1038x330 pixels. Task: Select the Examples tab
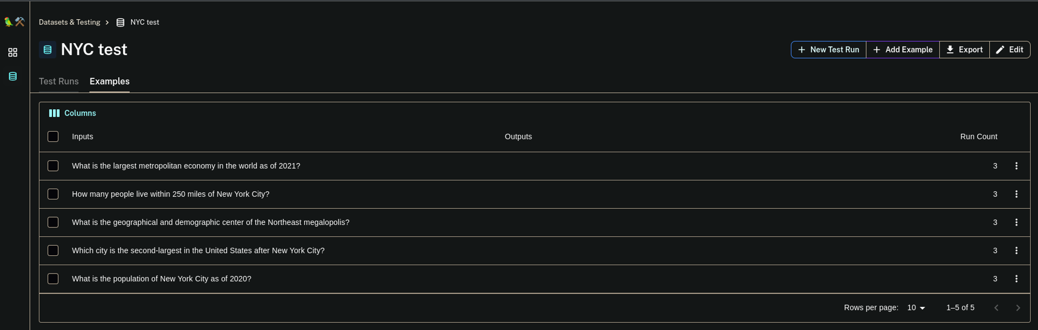point(110,81)
